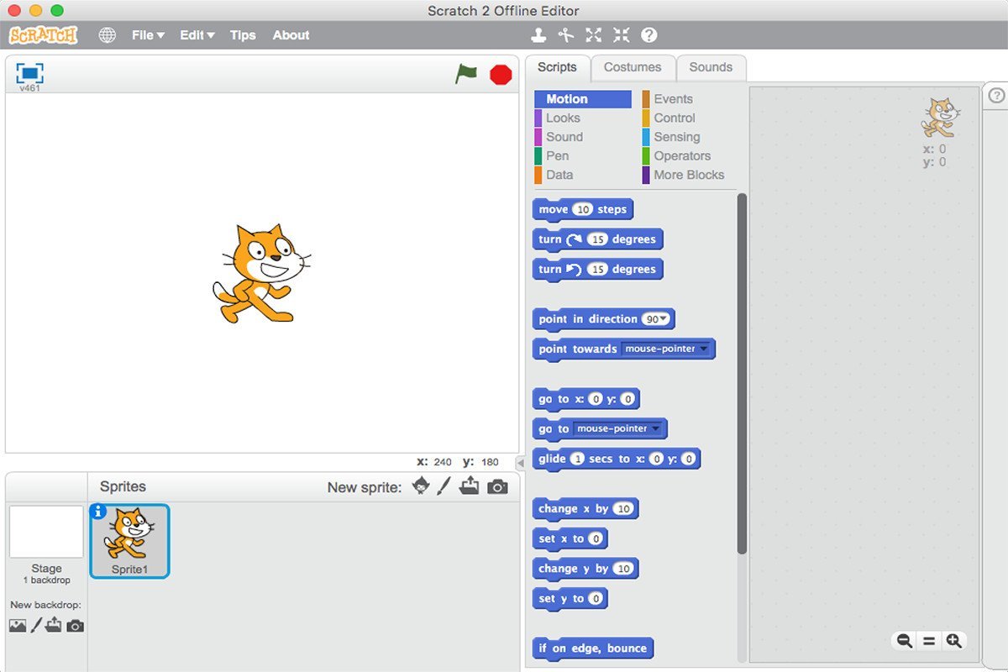Image resolution: width=1008 pixels, height=672 pixels.
Task: Switch to the Sounds tab
Action: (711, 67)
